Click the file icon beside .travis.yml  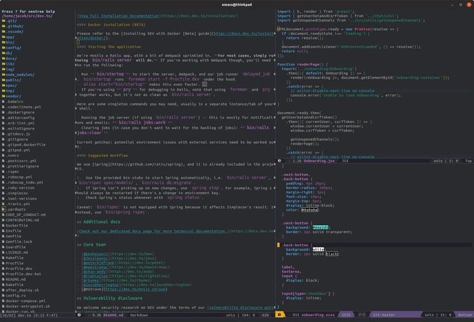click(x=4, y=204)
